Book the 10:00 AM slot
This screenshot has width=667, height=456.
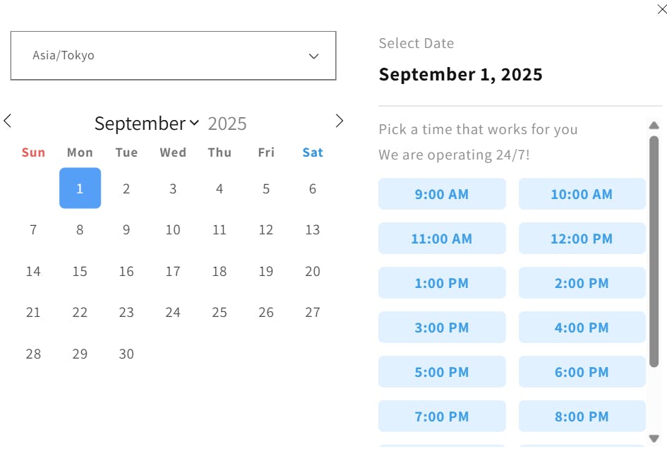coord(582,194)
